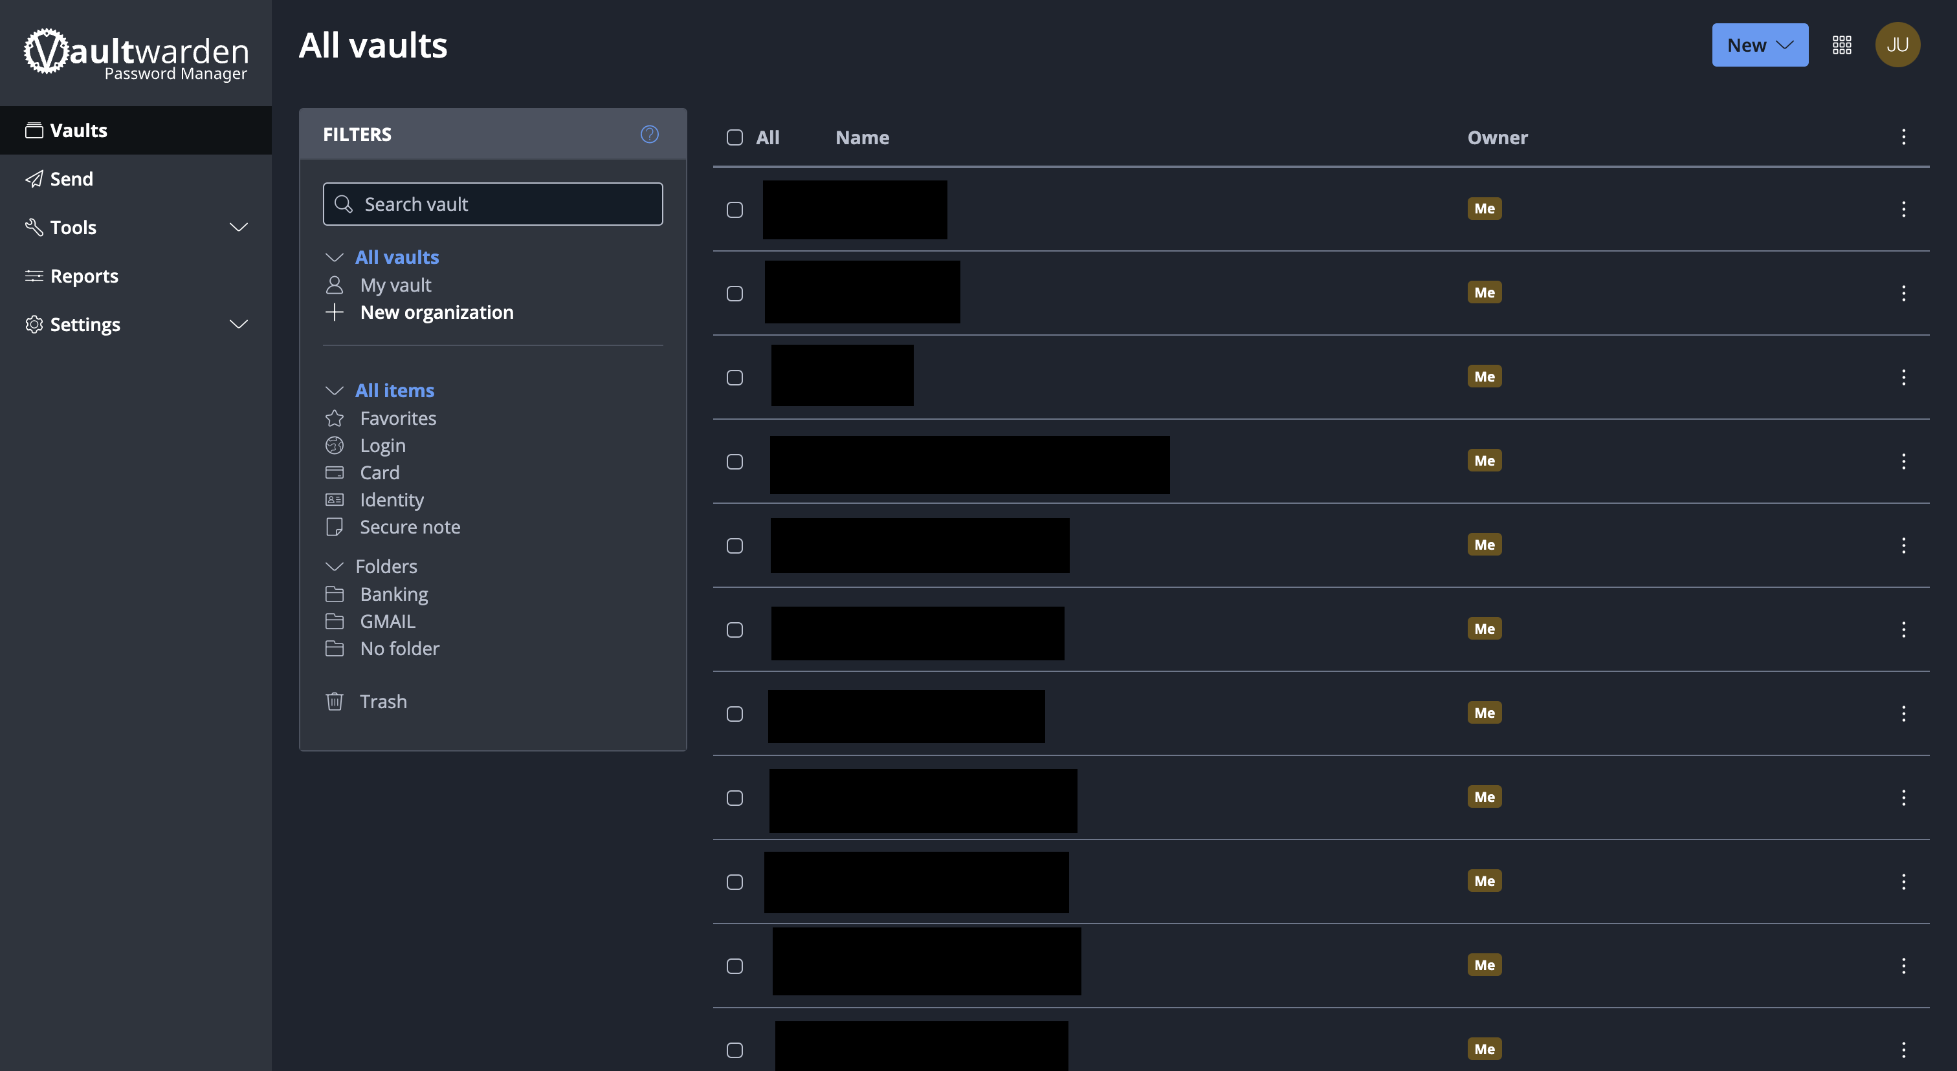This screenshot has height=1071, width=1957.
Task: Click the folder icon beside No folder
Action: coord(335,649)
